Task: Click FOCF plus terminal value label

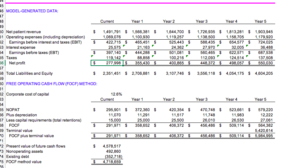Action: point(31,136)
